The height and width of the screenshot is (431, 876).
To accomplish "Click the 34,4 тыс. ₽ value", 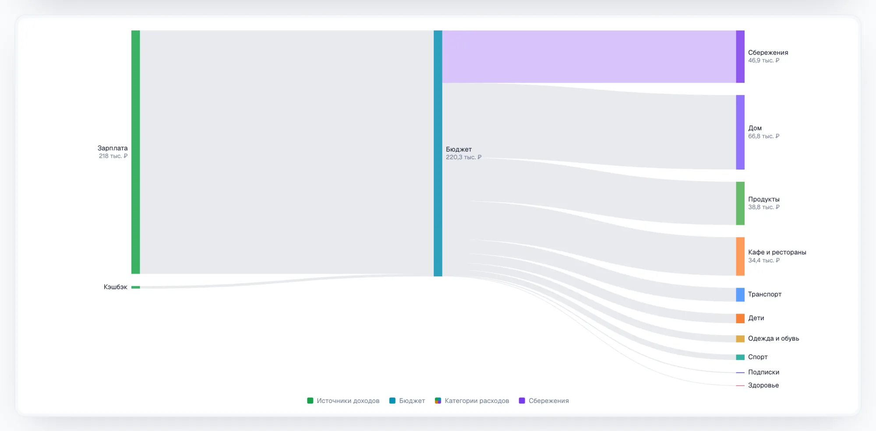I will pyautogui.click(x=764, y=260).
